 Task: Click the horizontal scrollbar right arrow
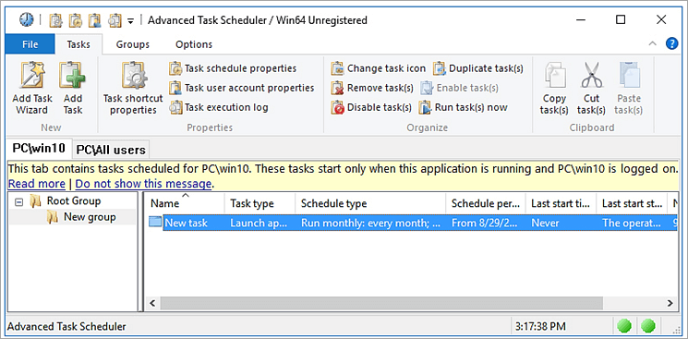(670, 303)
